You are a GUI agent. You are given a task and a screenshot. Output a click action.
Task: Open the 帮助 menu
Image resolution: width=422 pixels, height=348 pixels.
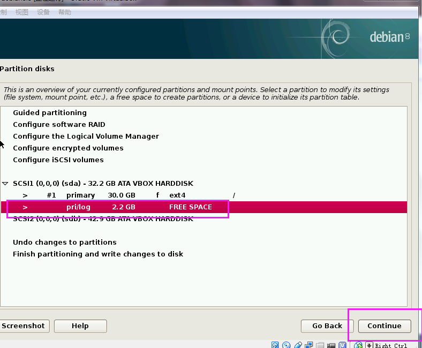[64, 12]
